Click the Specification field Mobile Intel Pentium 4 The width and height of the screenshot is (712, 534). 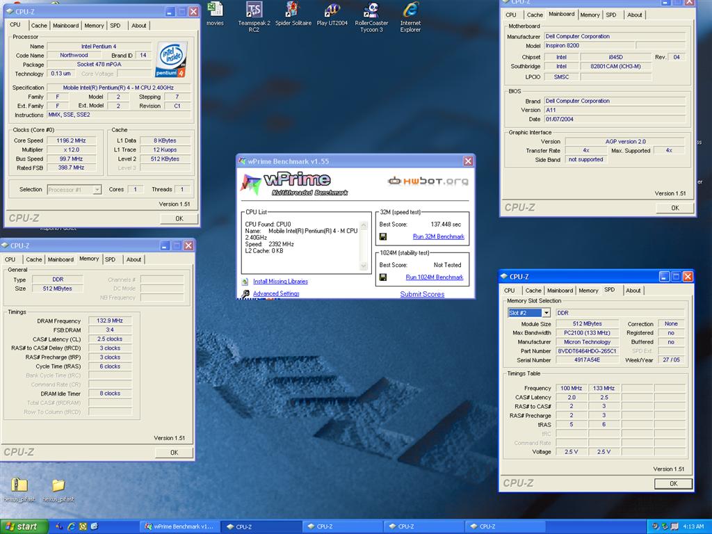(118, 88)
